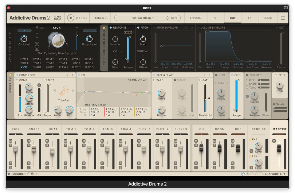
Task: Enable the TAPE radio button
Action: tap(154, 80)
